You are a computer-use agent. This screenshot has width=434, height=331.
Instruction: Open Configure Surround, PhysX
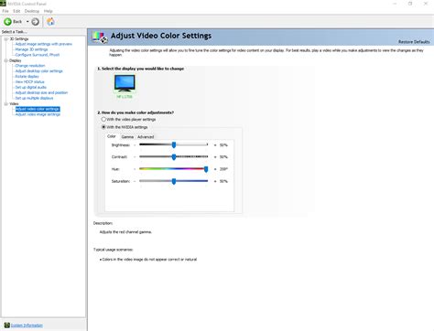pos(38,55)
